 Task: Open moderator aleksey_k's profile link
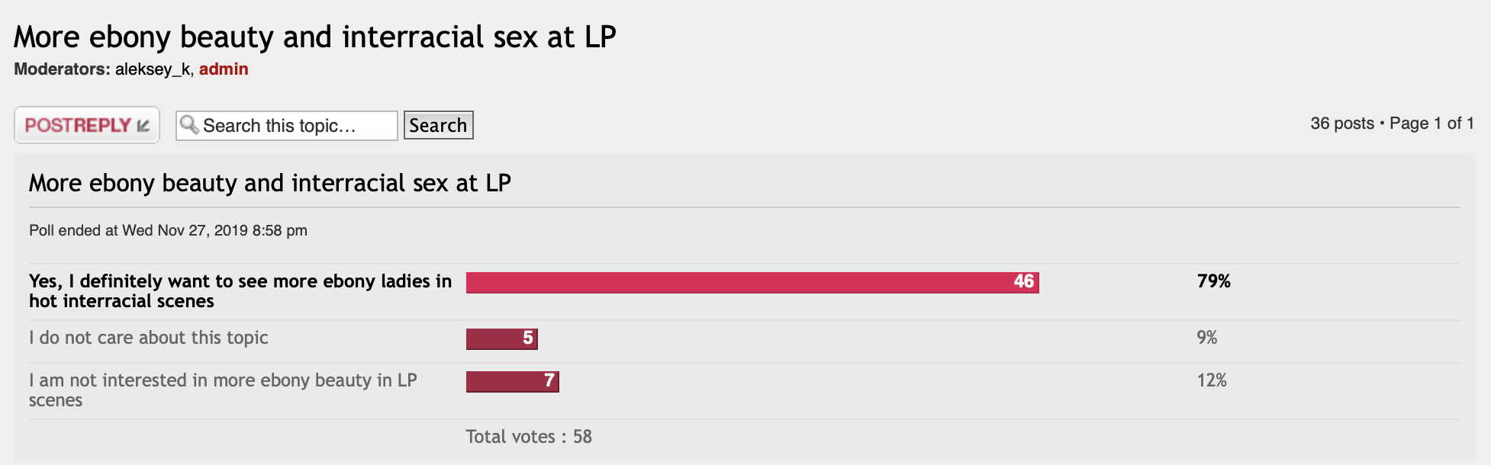pyautogui.click(x=153, y=69)
